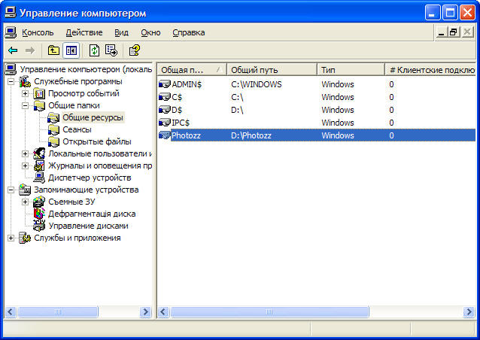480x340 pixels.
Task: Click the 0 connections in C$ row
Action: 391,97
